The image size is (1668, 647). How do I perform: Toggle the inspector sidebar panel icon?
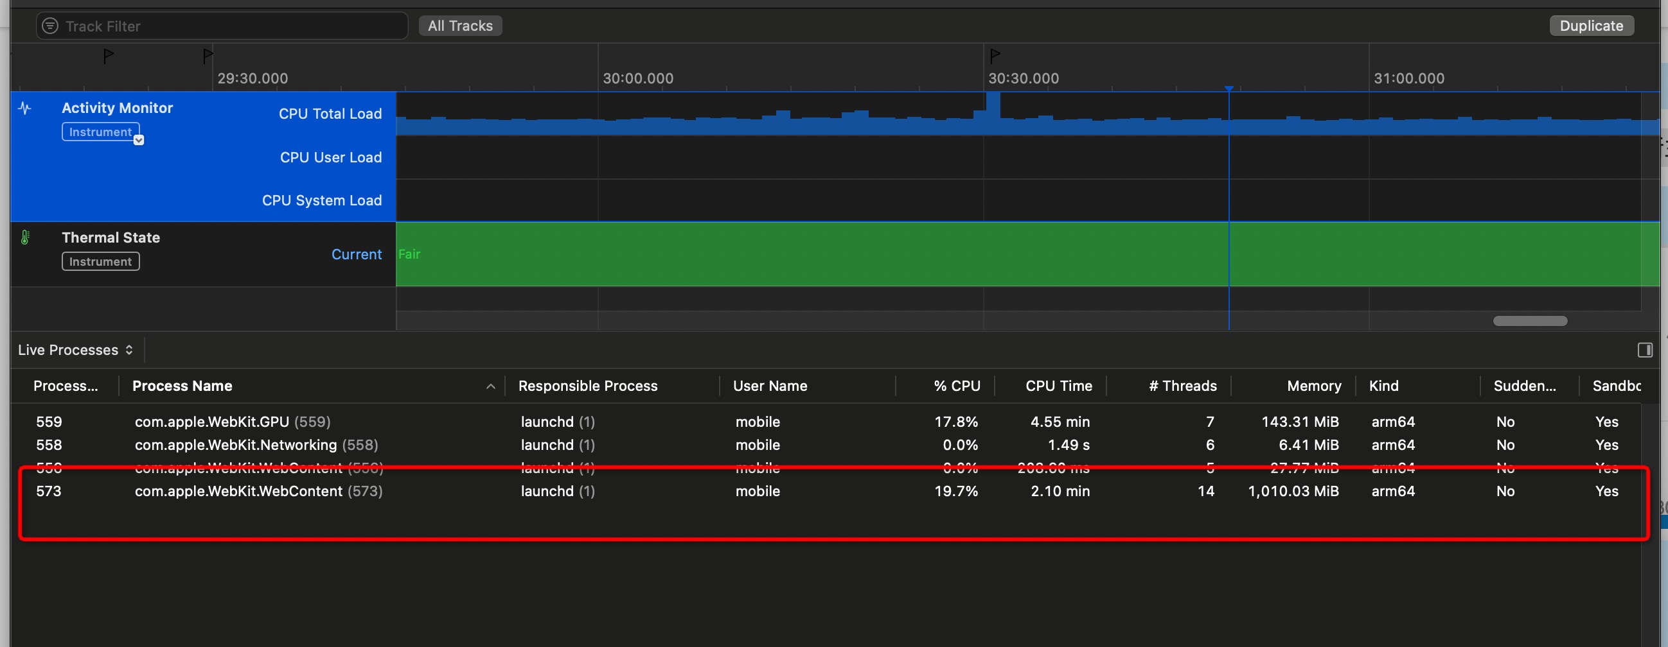(1645, 350)
